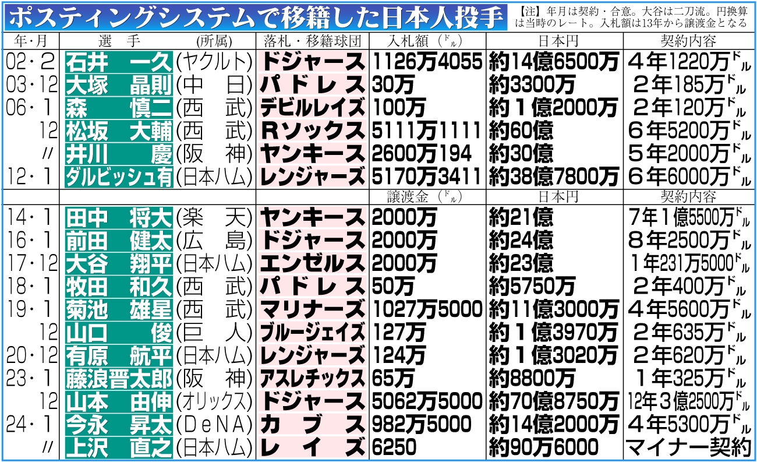Click the note beginning '【注】年月は契約・合意'
The image size is (757, 462).
point(631,17)
